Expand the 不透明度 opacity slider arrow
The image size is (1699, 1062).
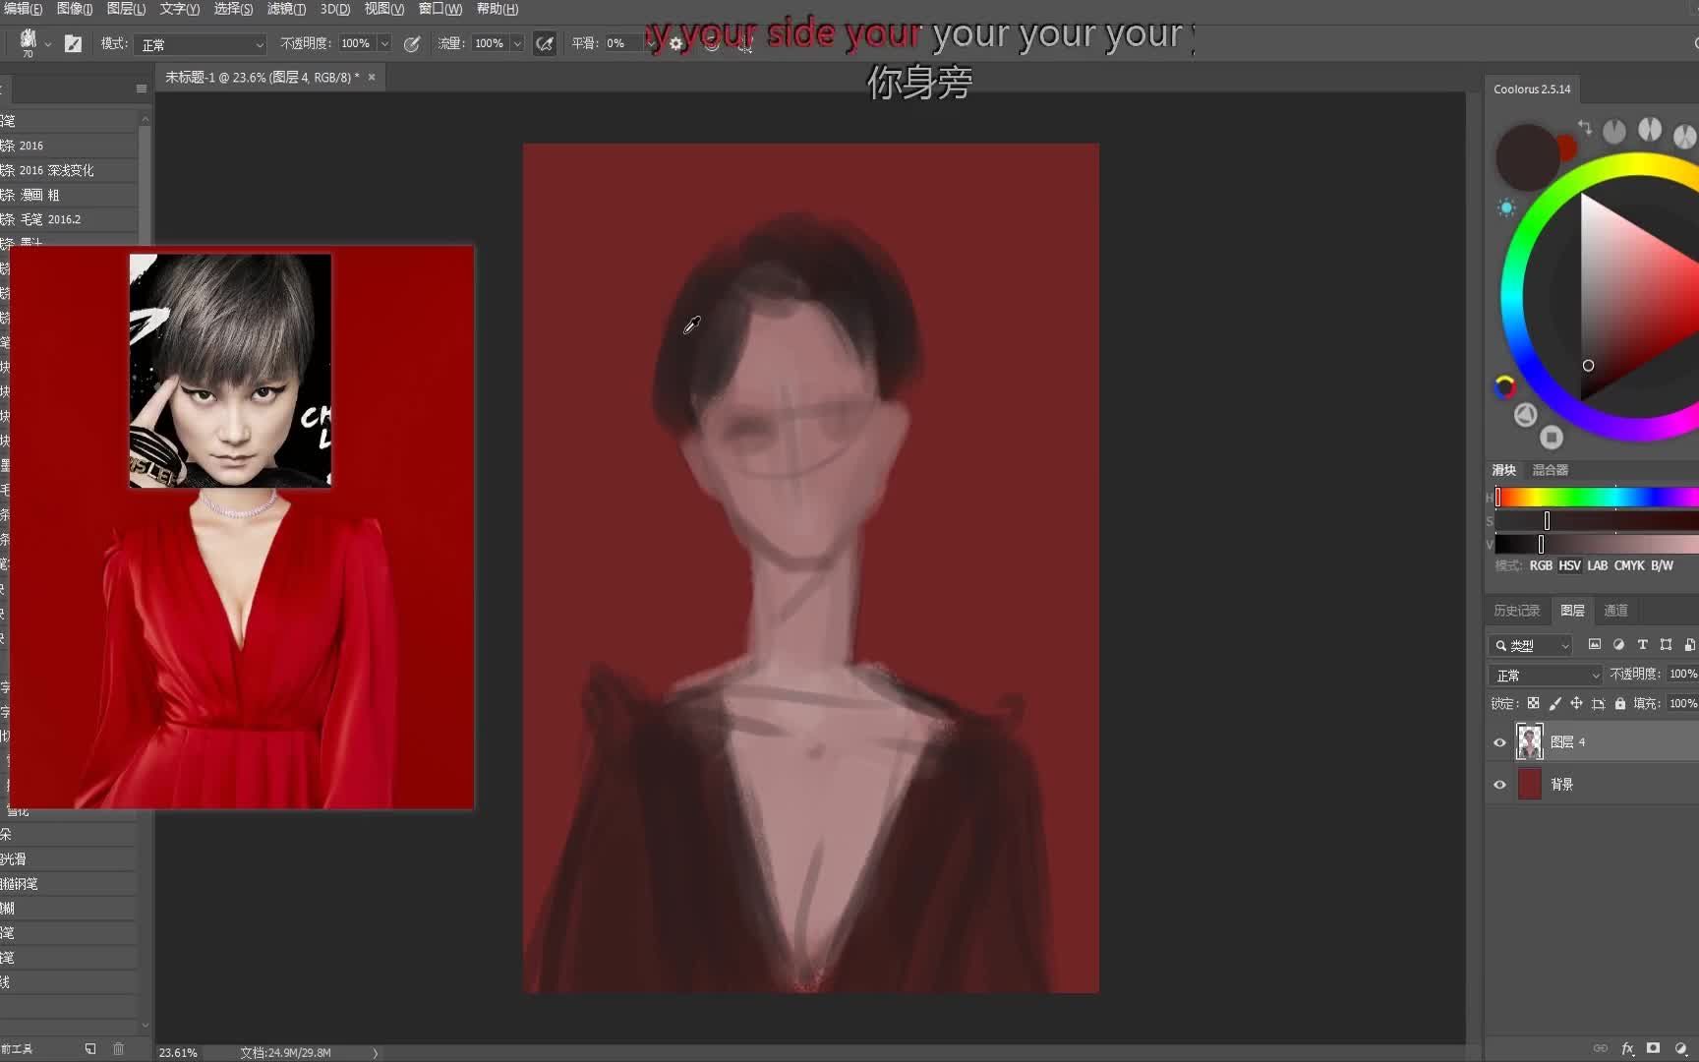[384, 43]
